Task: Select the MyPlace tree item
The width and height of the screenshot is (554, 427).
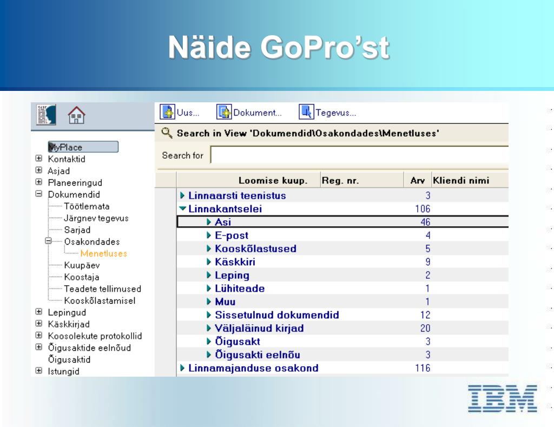Action: click(x=83, y=147)
